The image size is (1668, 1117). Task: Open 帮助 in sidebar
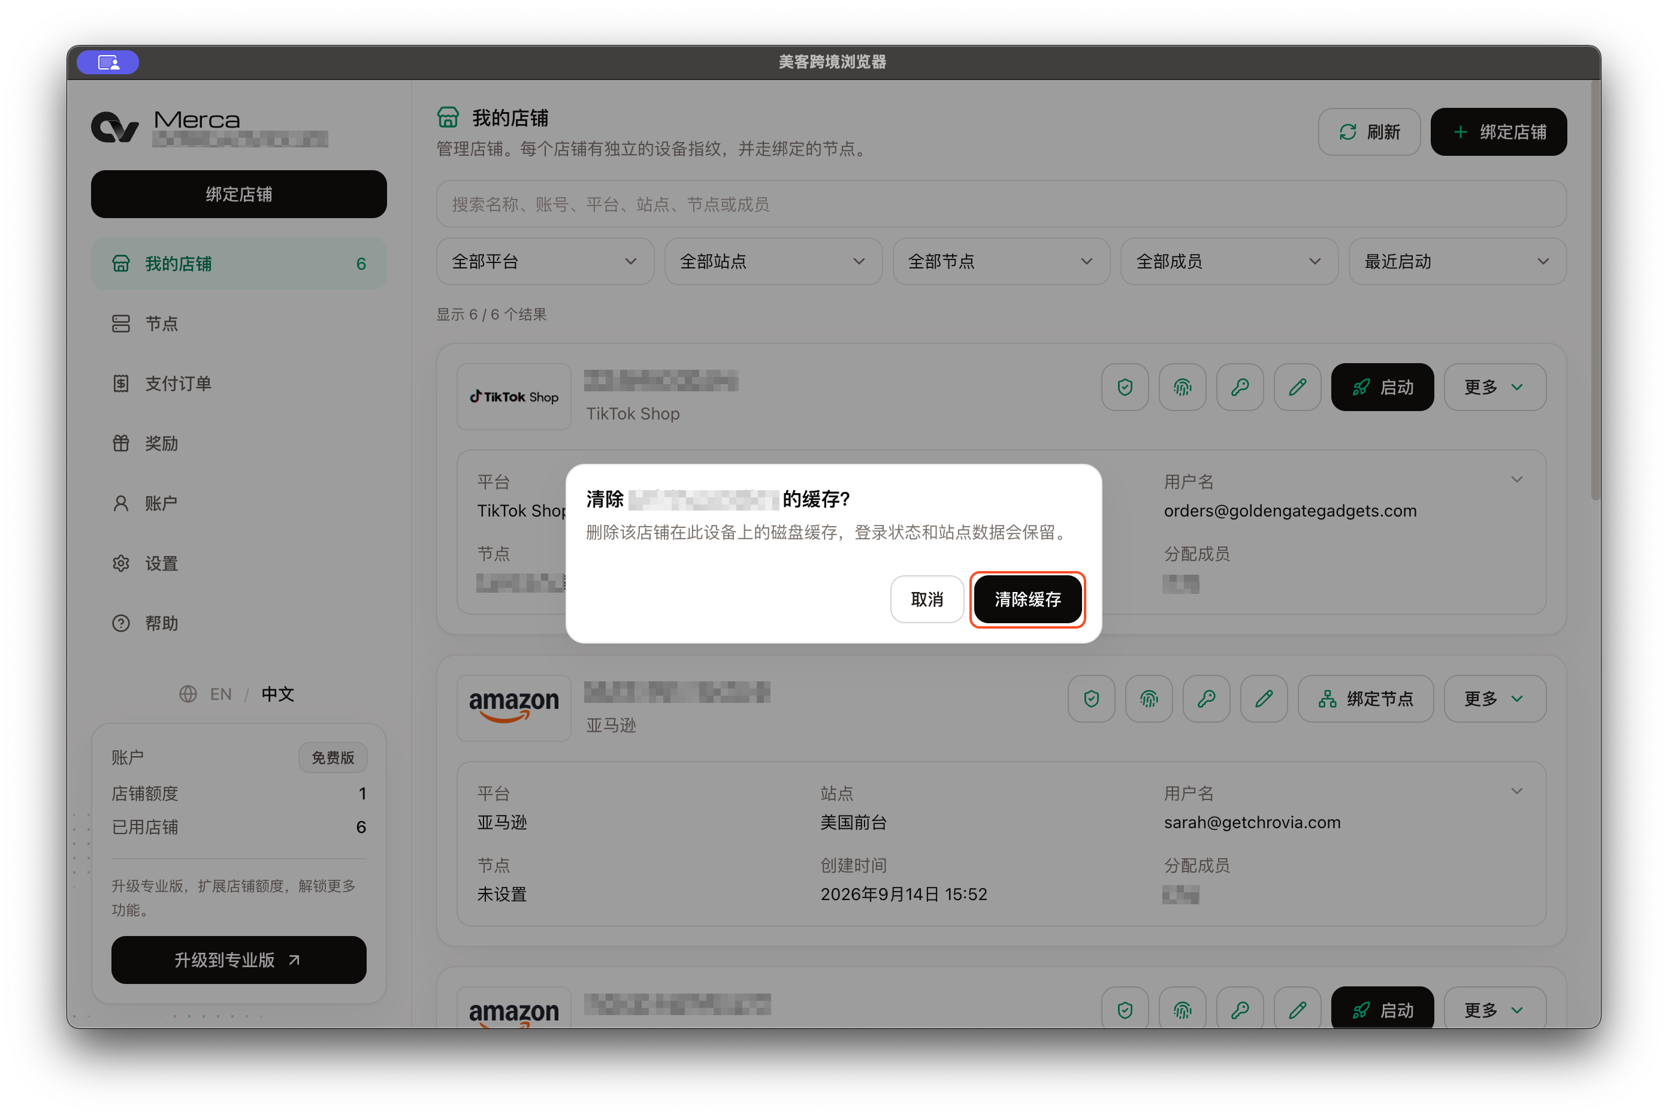coord(238,623)
